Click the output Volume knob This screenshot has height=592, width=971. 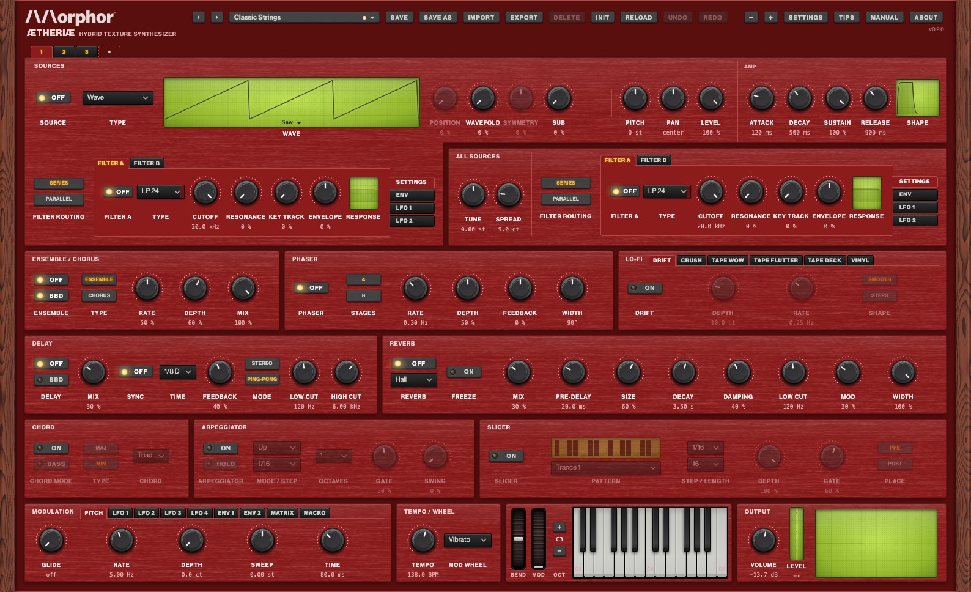(x=763, y=540)
